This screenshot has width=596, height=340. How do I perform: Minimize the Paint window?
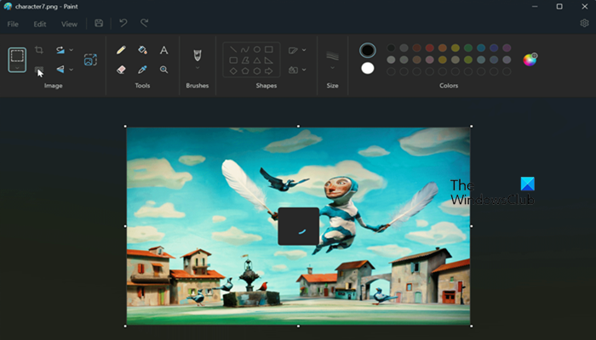tap(535, 7)
